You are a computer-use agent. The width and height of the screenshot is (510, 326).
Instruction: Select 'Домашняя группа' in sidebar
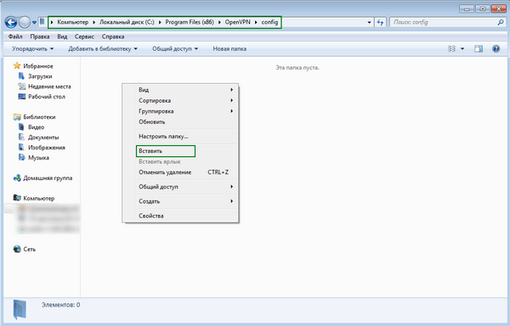(x=48, y=178)
